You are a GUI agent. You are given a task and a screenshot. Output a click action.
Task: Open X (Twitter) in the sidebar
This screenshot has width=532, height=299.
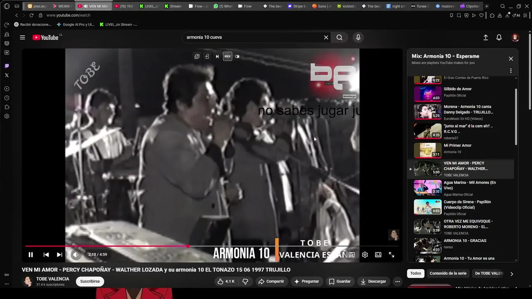tap(7, 75)
